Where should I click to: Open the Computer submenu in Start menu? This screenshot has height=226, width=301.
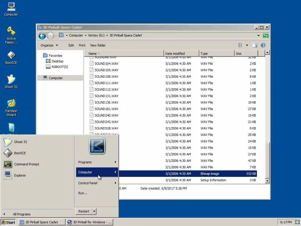[97, 172]
